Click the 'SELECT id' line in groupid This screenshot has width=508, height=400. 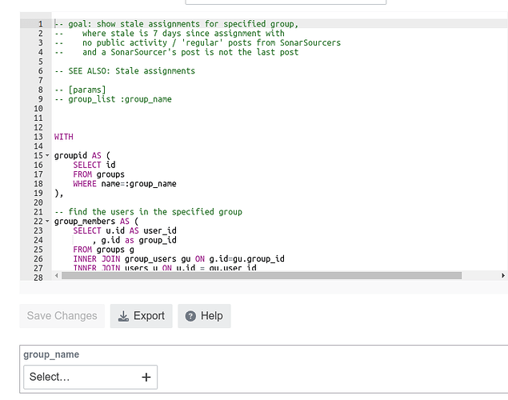94,165
